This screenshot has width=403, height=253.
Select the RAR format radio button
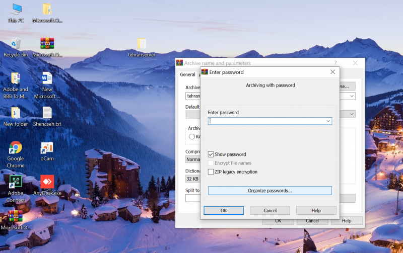(192, 136)
